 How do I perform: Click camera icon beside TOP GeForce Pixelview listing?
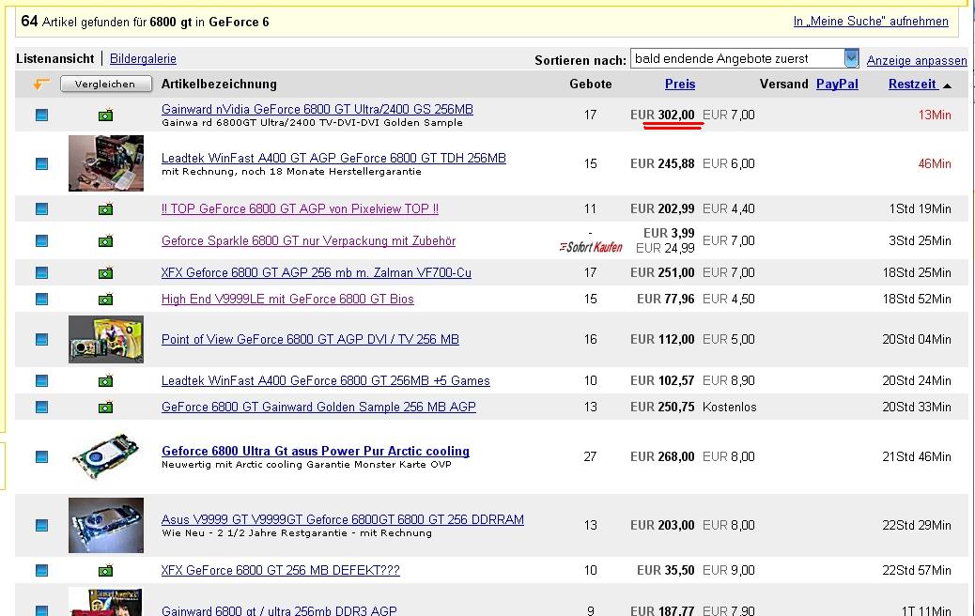pyautogui.click(x=106, y=208)
